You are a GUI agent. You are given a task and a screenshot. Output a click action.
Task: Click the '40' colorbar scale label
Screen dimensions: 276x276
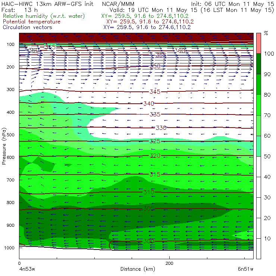point(267,177)
